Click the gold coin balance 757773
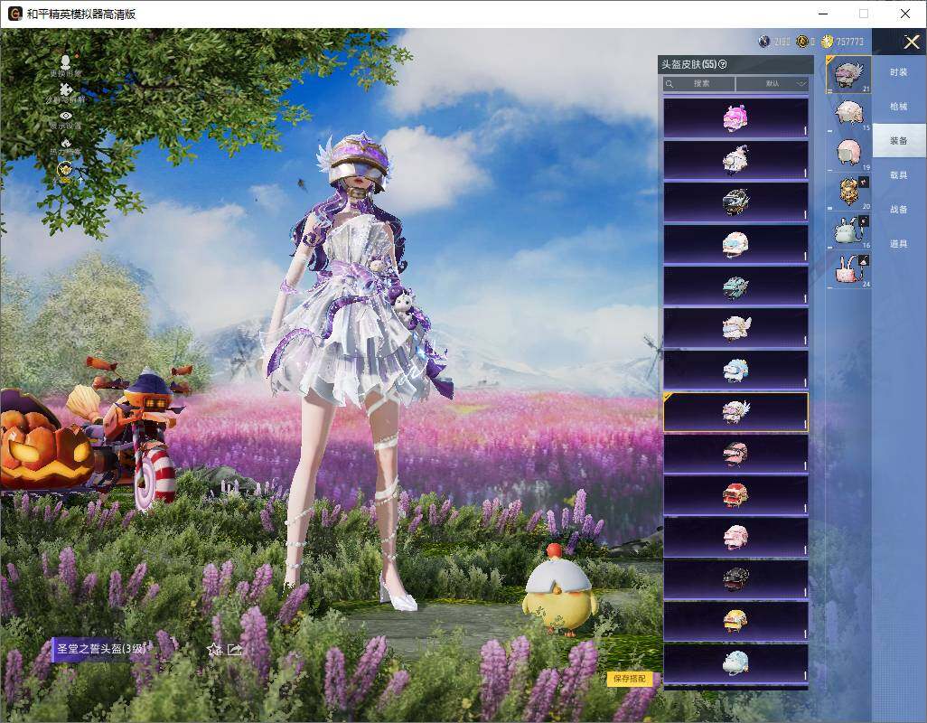 point(849,42)
